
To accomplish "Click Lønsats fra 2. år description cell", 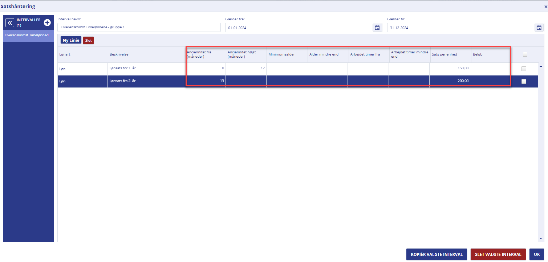I will pos(146,81).
